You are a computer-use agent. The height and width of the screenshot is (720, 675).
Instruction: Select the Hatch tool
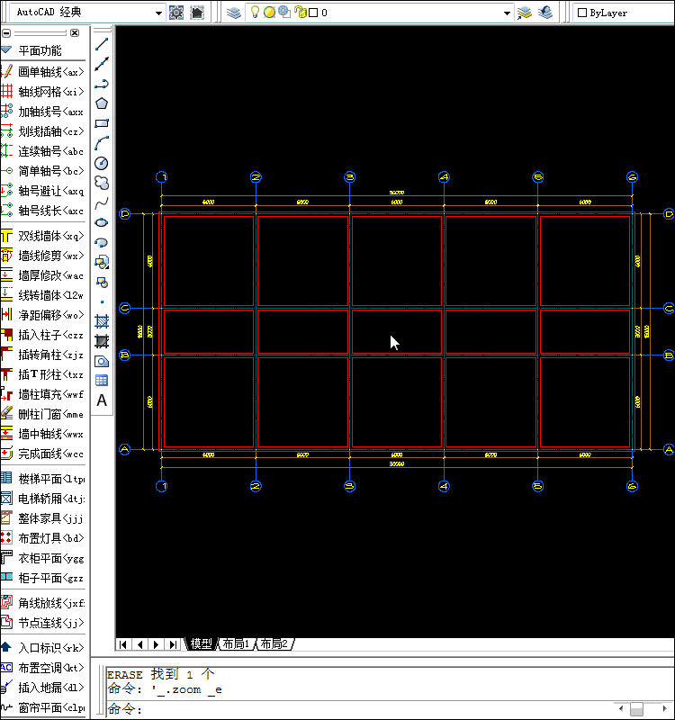tap(102, 321)
